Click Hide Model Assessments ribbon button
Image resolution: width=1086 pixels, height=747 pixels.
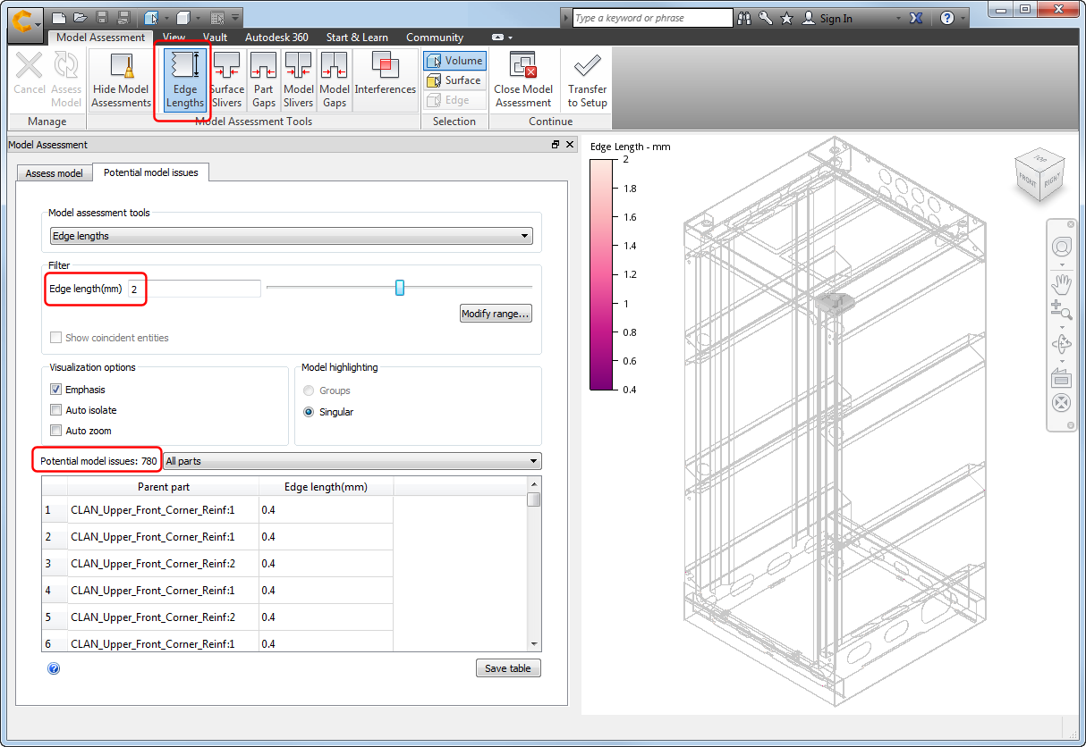tap(122, 80)
